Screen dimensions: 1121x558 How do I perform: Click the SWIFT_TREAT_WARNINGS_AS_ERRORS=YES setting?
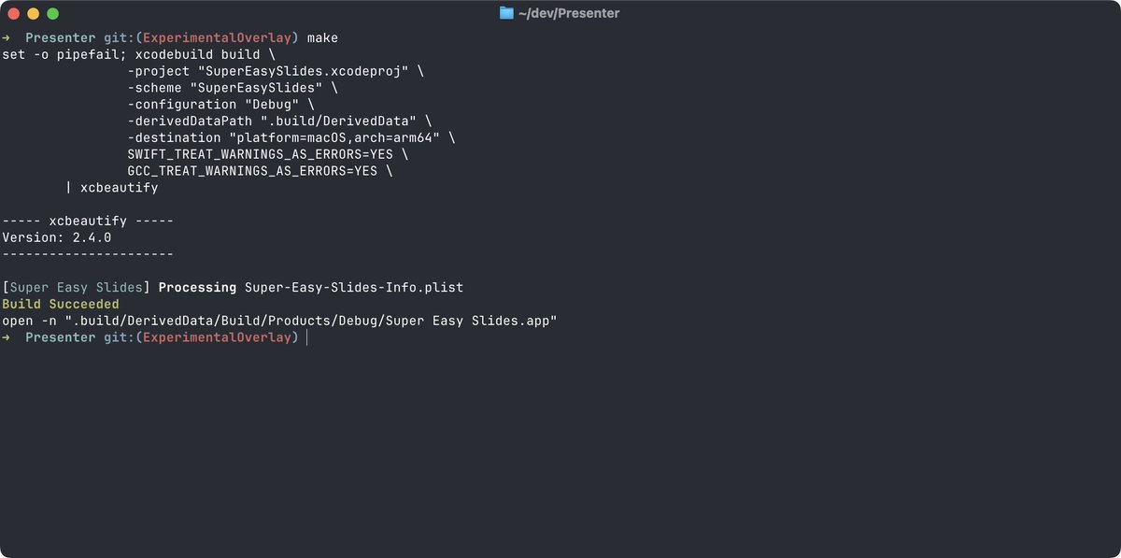coord(260,154)
